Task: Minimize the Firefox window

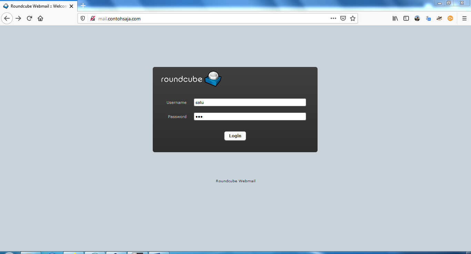Action: [440, 3]
